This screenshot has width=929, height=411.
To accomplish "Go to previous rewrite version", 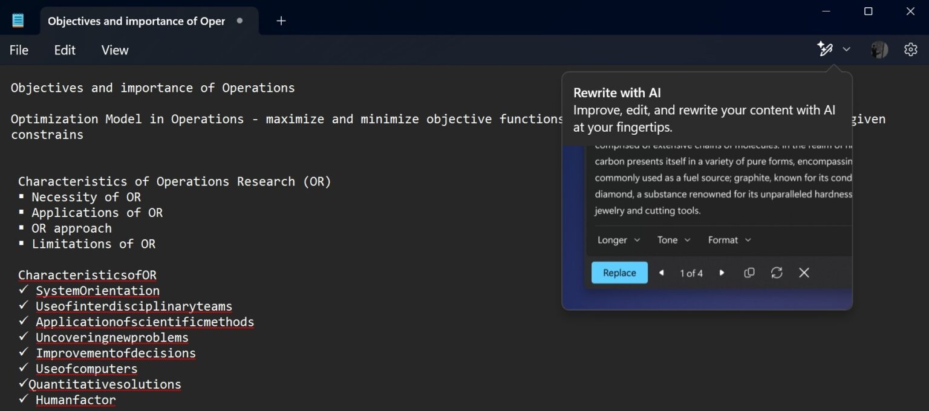I will click(x=661, y=273).
